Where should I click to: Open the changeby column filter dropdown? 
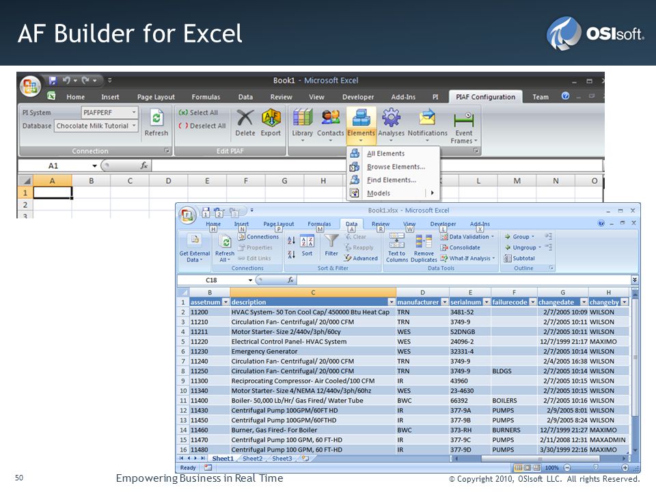click(625, 302)
